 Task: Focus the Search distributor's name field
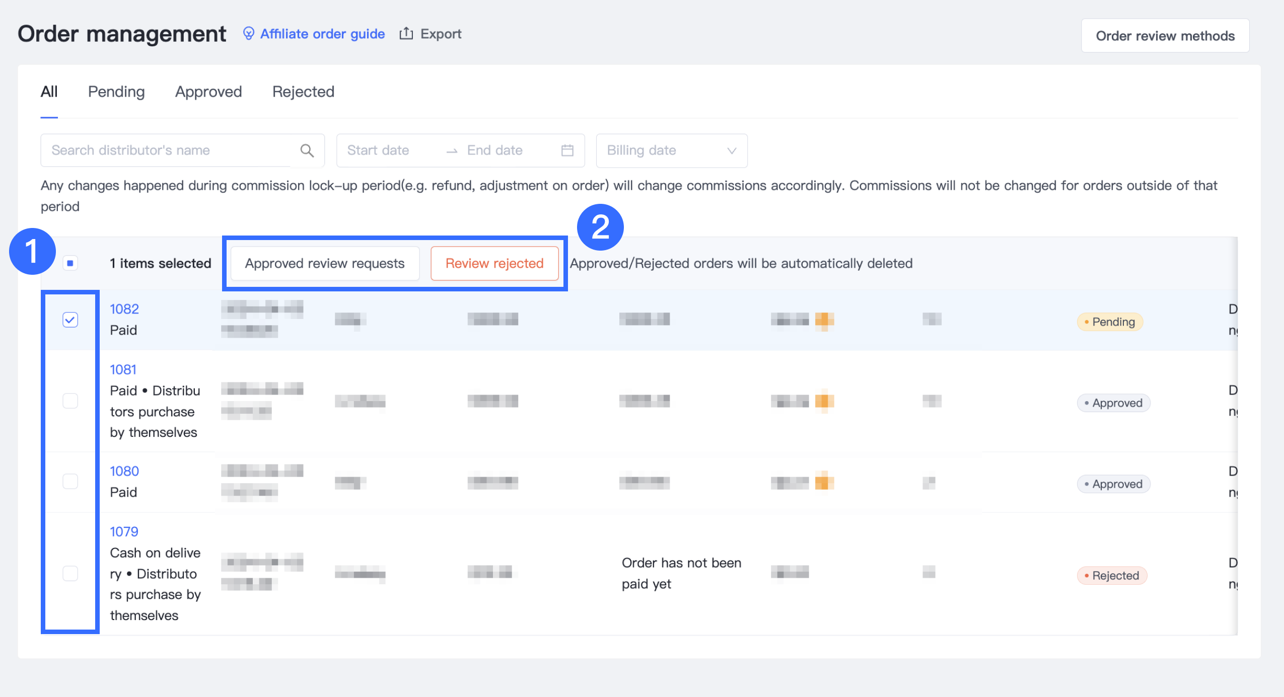click(x=166, y=150)
